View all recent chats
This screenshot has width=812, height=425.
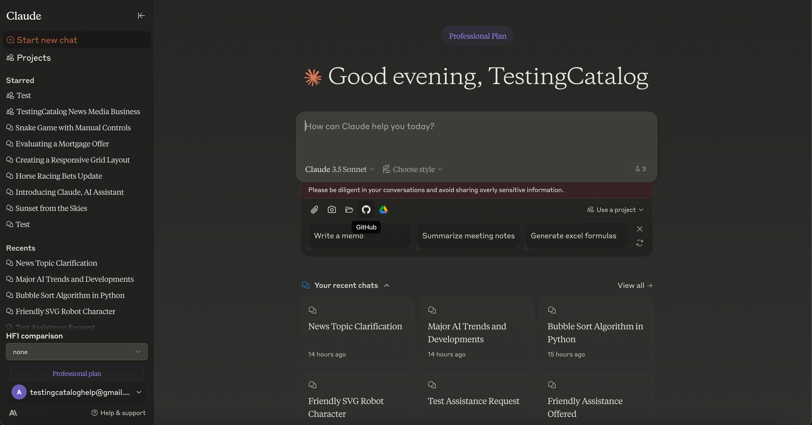(635, 285)
